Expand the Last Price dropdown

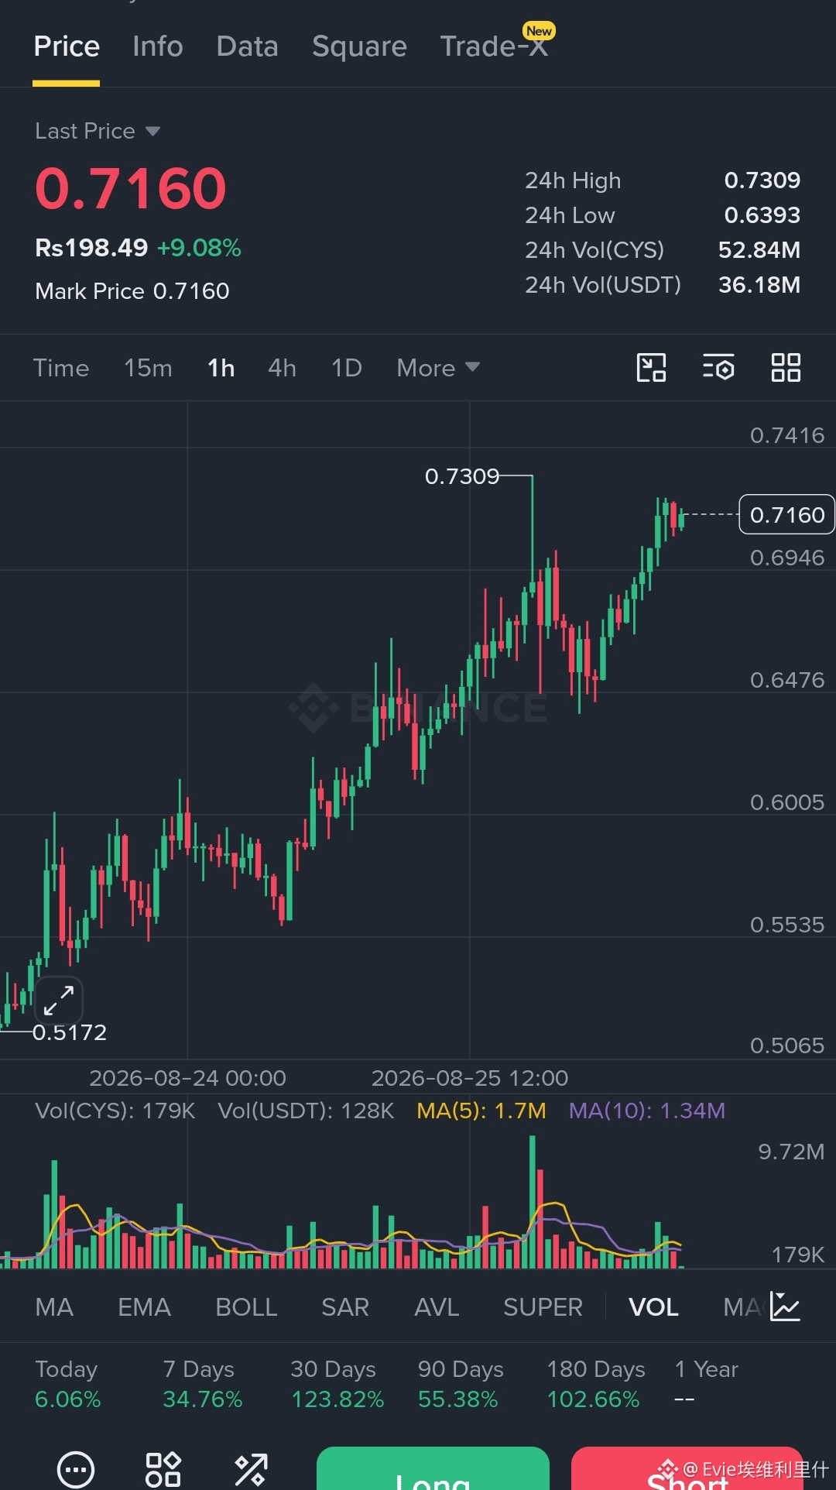[98, 131]
